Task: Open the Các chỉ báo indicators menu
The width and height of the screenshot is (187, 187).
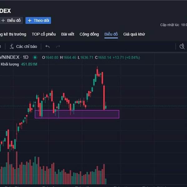Action: point(23,46)
